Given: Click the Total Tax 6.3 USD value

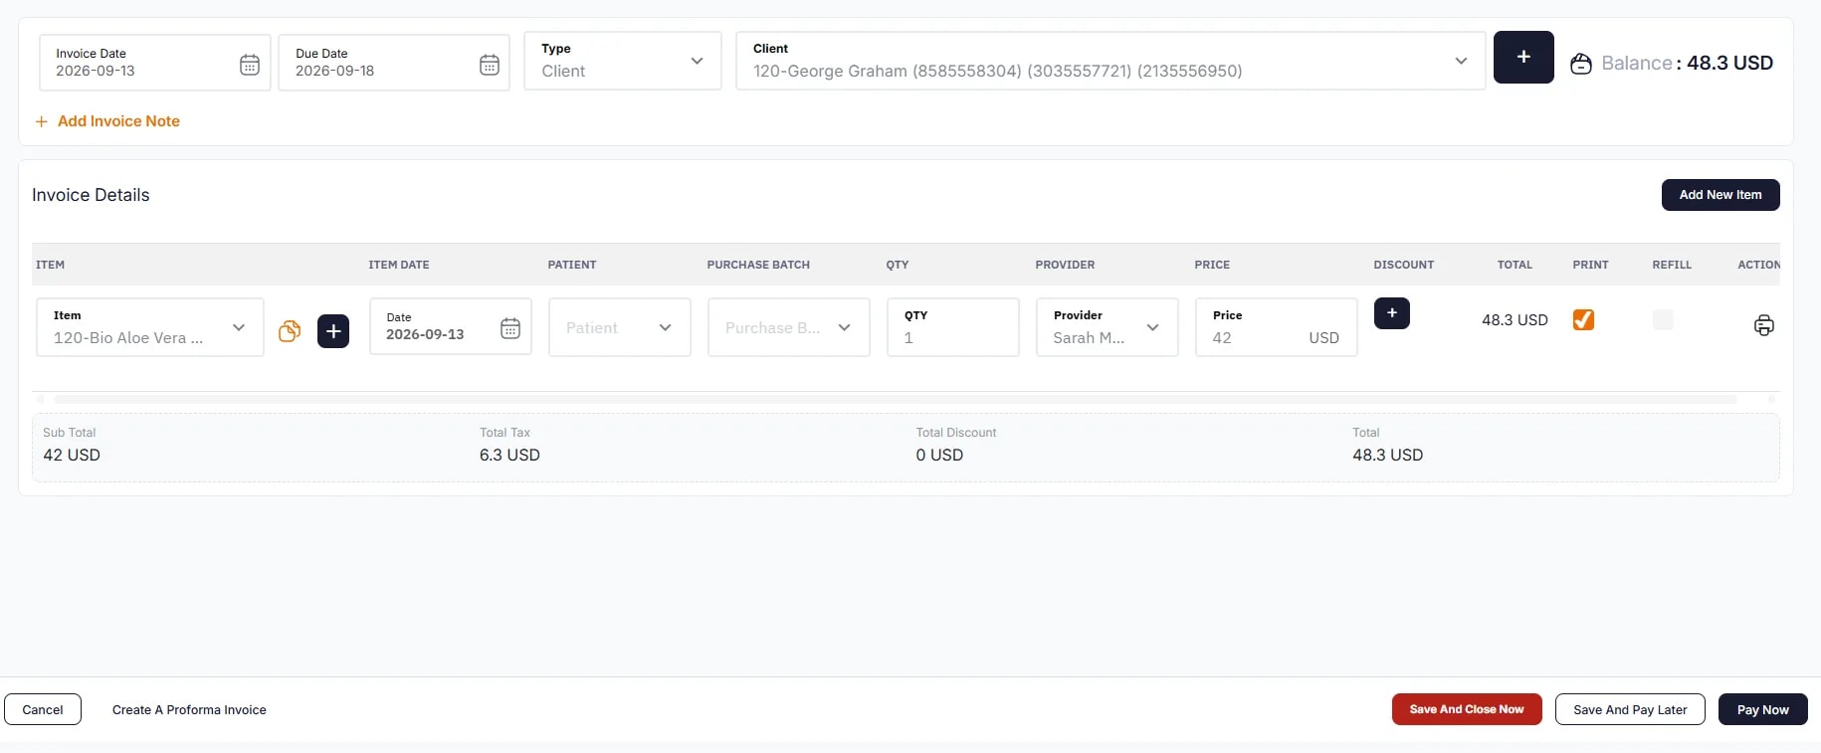Looking at the screenshot, I should (x=509, y=455).
